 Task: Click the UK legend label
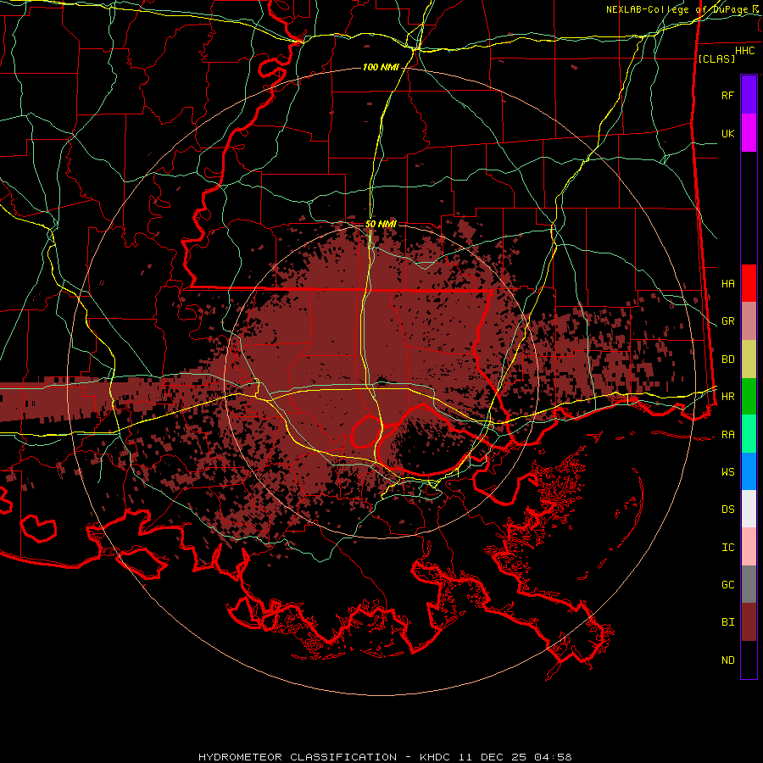(x=727, y=133)
